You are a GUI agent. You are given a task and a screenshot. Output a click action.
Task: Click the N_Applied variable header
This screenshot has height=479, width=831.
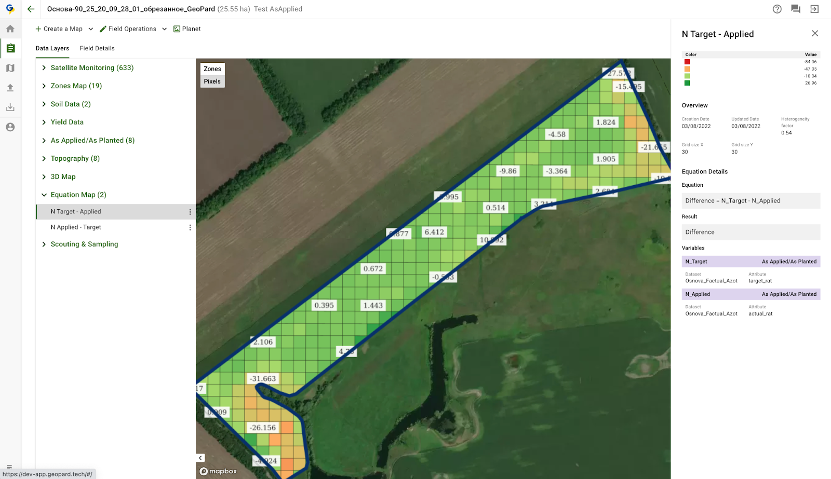click(751, 294)
